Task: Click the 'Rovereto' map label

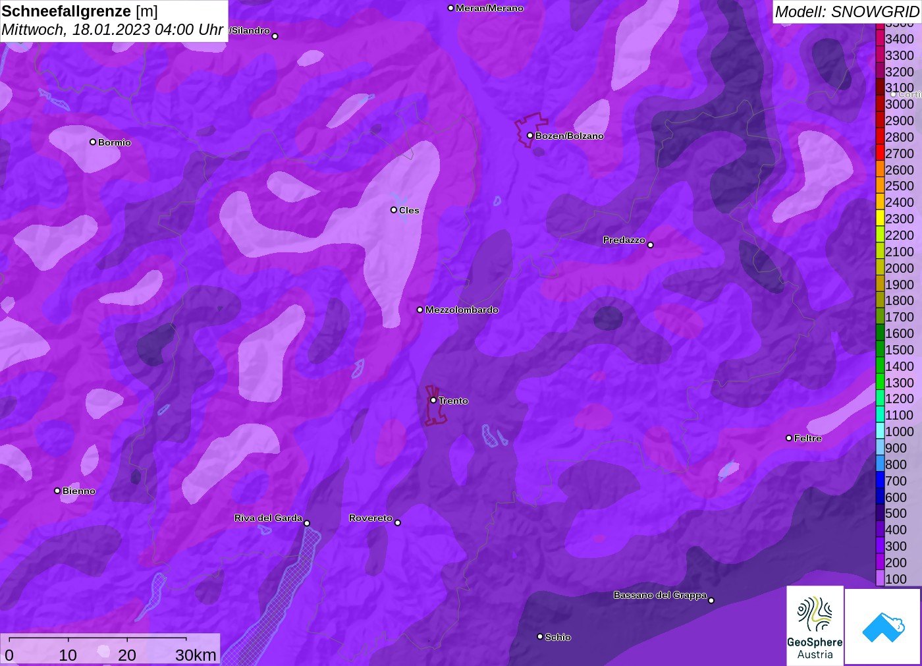Action: (x=371, y=518)
